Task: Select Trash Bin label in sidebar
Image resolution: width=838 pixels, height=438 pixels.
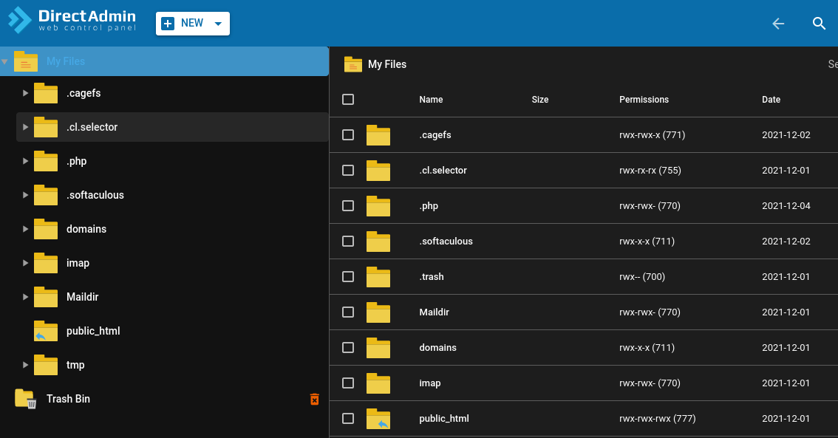Action: click(68, 398)
